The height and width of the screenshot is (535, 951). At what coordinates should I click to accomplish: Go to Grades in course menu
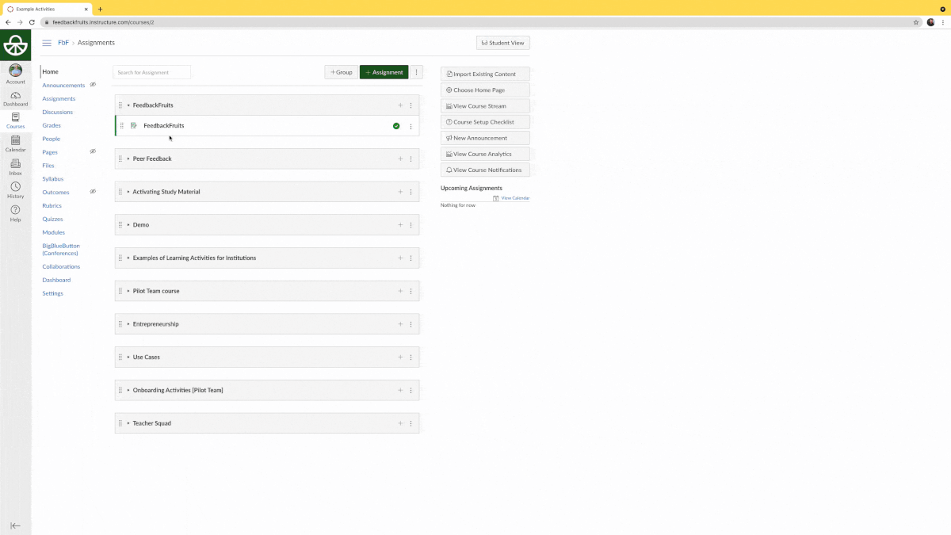(x=52, y=125)
